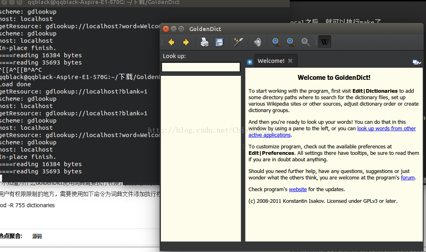426x252 pixels.
Task: Click the empty word list pane
Action: click(x=201, y=157)
